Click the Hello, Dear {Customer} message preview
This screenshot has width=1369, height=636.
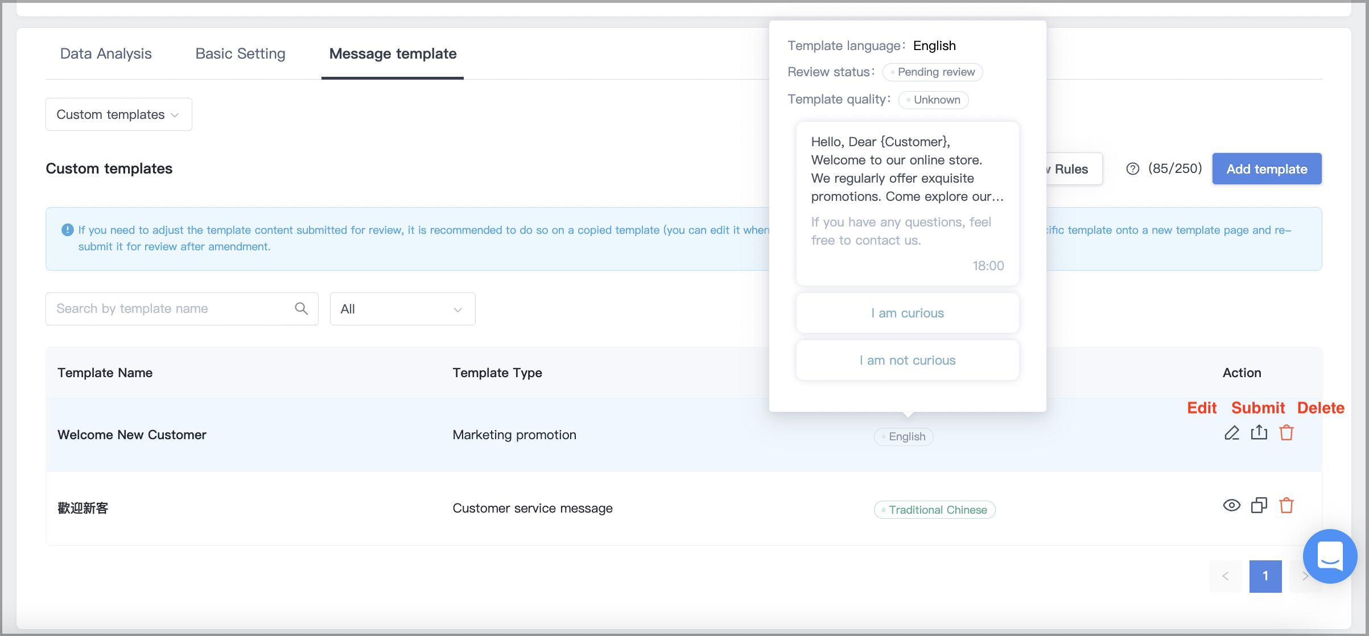pos(908,204)
